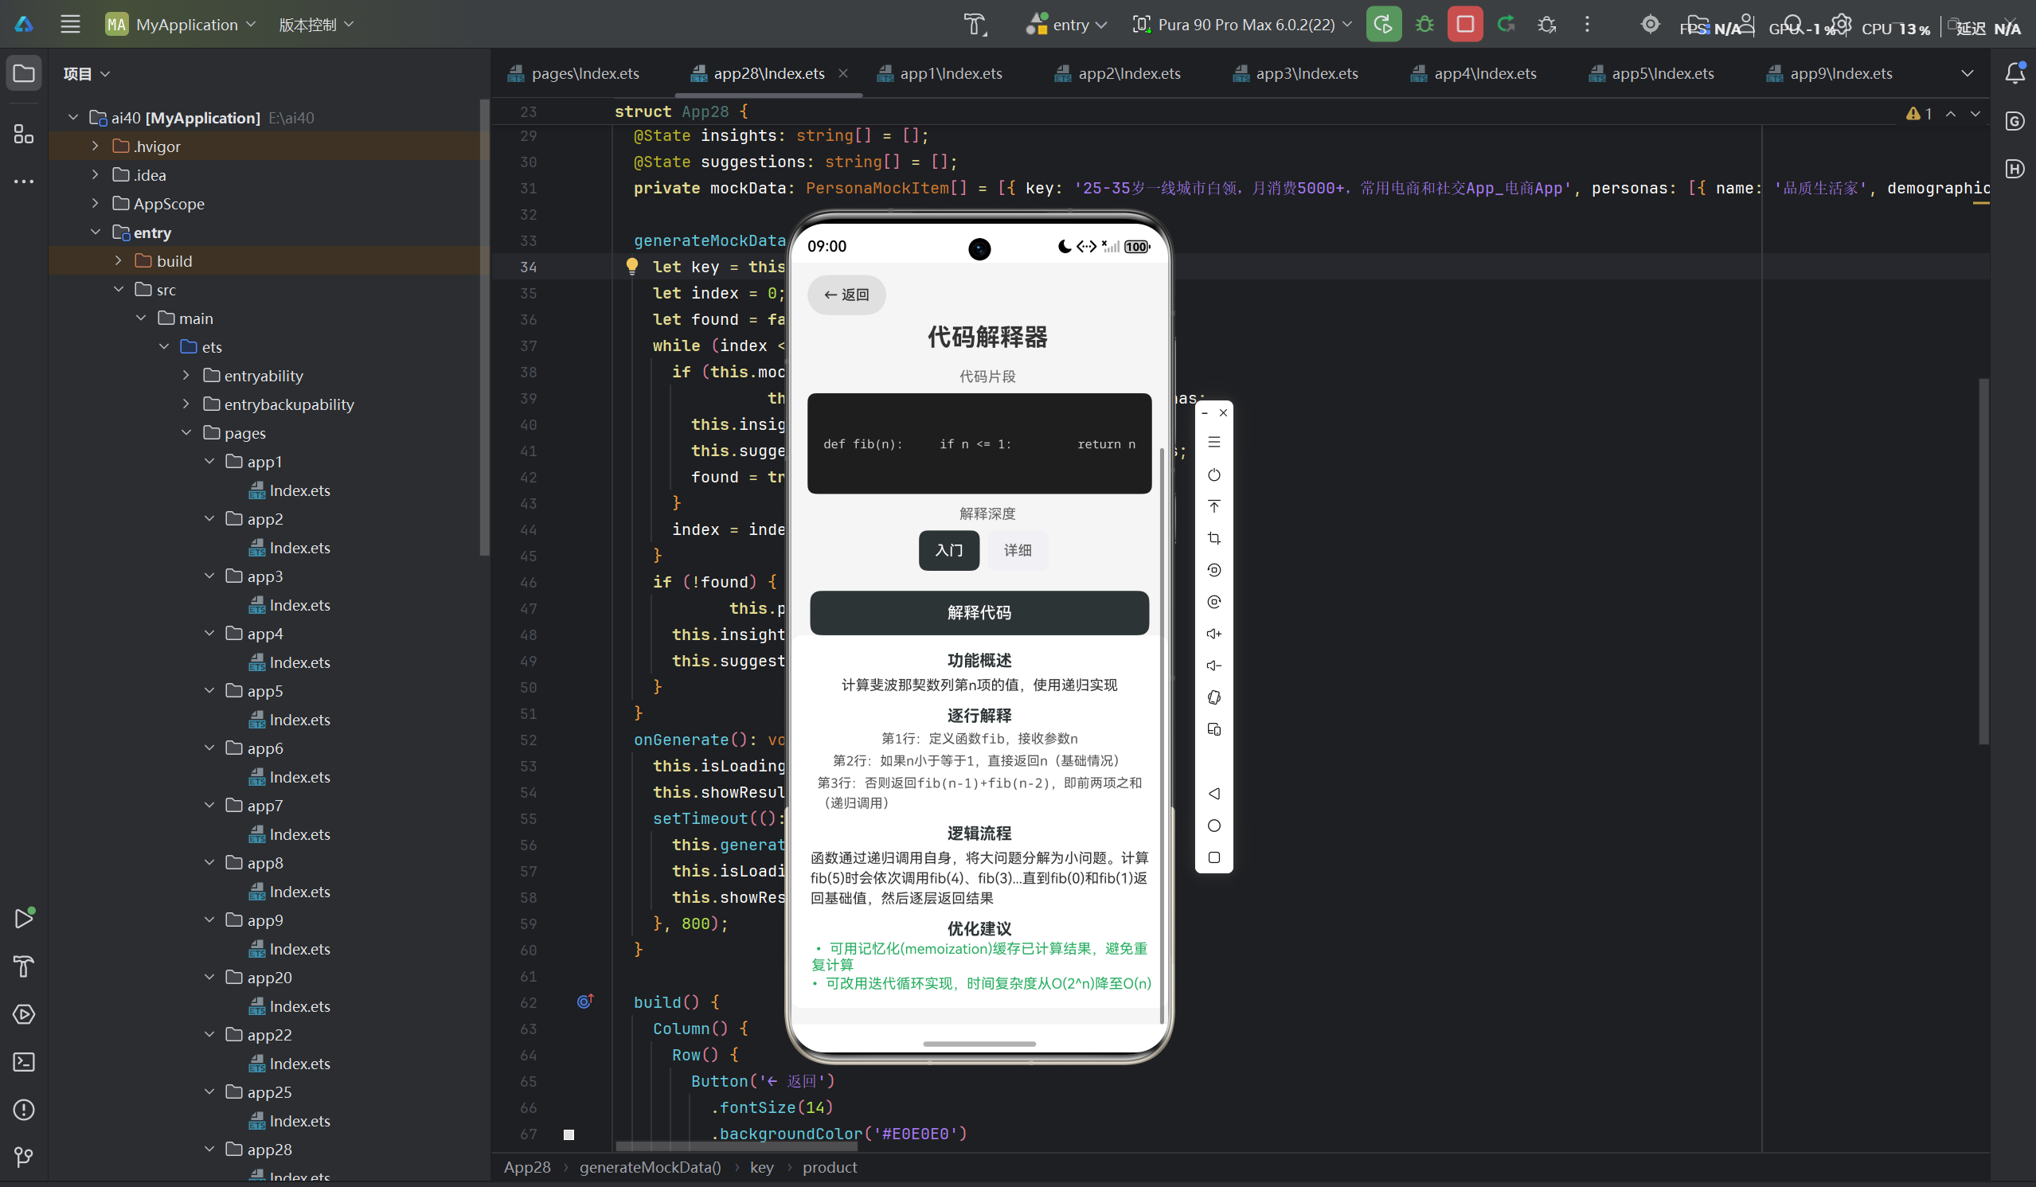Open the main hamburger menu

[x=70, y=24]
